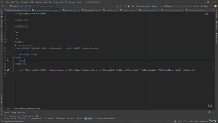Open the TODO tool window
Screen dimensions: 218x123
22,119
